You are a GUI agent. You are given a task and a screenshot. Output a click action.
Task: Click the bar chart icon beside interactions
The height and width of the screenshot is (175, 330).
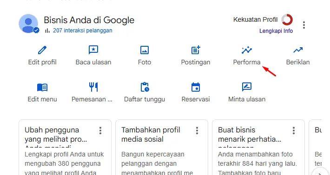tap(47, 31)
